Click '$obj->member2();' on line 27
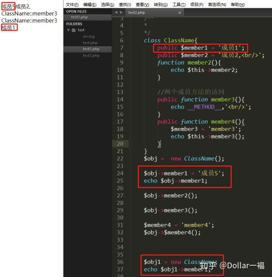 (x=170, y=195)
